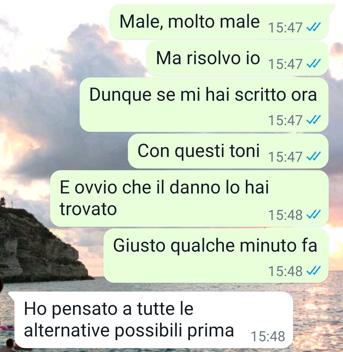Image resolution: width=343 pixels, height=352 pixels.
Task: Tap the 15:47 timestamp on 'Male, molto male'
Action: pos(285,27)
